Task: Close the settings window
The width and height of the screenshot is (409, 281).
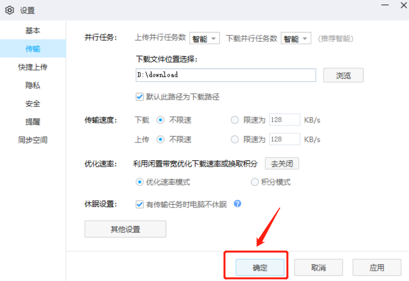Action: click(404, 5)
